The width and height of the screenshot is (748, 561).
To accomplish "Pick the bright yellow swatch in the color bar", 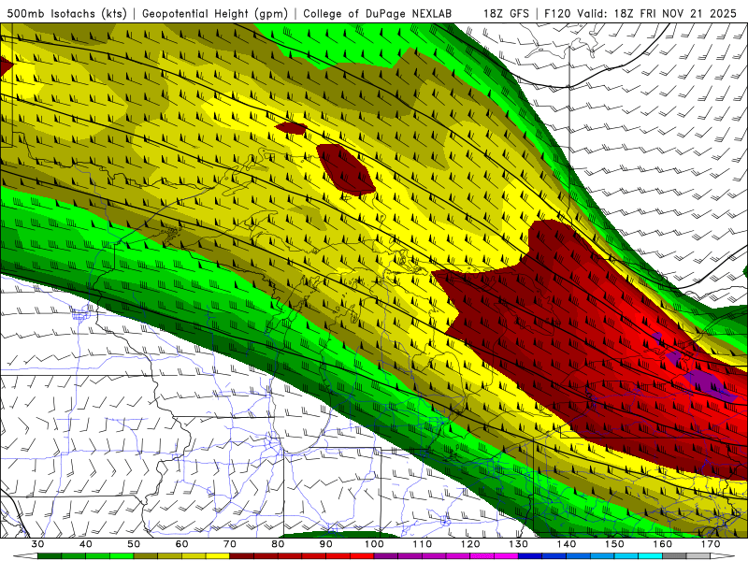I will [218, 555].
